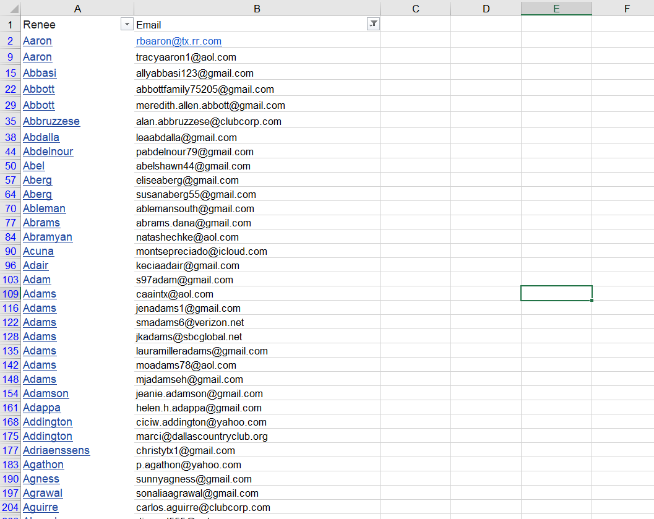Open the Acuna hyperlink
Viewport: 654px width, 519px height.
pyautogui.click(x=38, y=251)
